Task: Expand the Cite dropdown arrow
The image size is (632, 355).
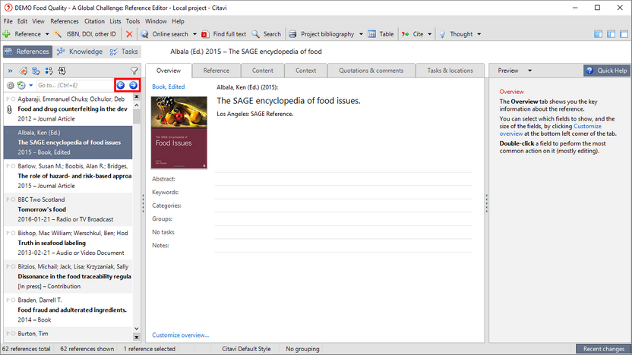Action: 429,34
